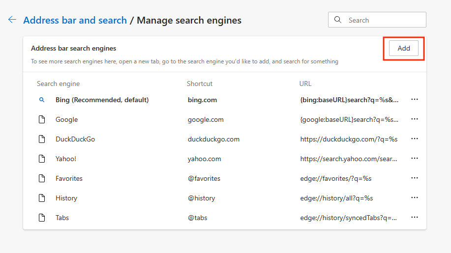The width and height of the screenshot is (451, 253).
Task: Click the page icon beside Favorites
Action: tap(42, 178)
